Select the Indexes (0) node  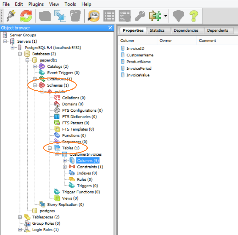pyautogui.click(x=87, y=173)
